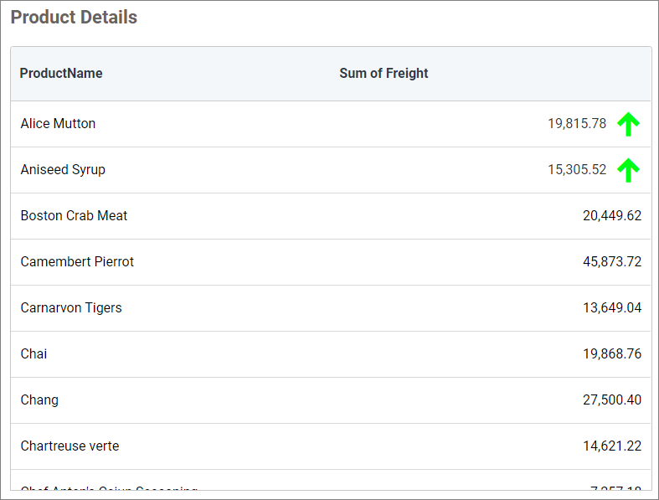The width and height of the screenshot is (659, 500).
Task: Select the Chai product row
Action: point(33,354)
